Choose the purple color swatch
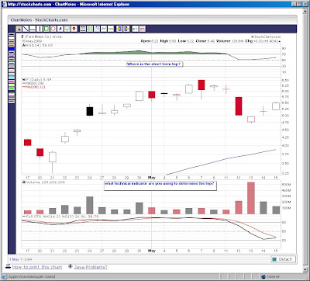310x281 pixels. (x=12, y=56)
